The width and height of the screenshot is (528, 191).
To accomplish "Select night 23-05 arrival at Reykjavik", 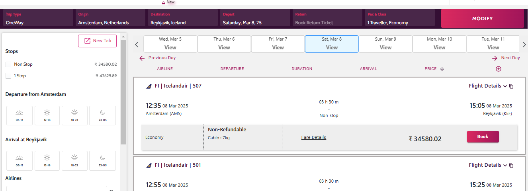I will click(102, 160).
